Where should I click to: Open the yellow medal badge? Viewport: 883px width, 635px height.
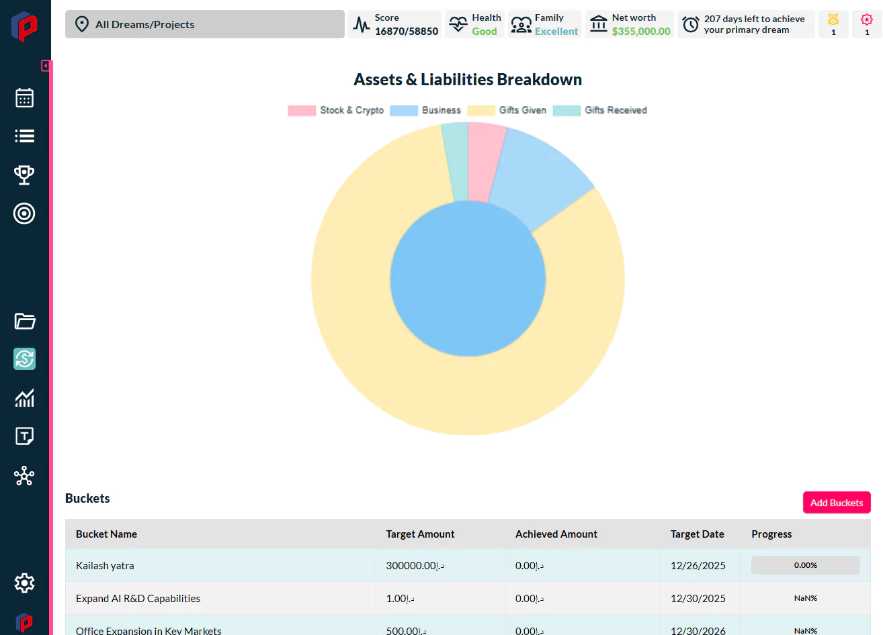coord(833,24)
